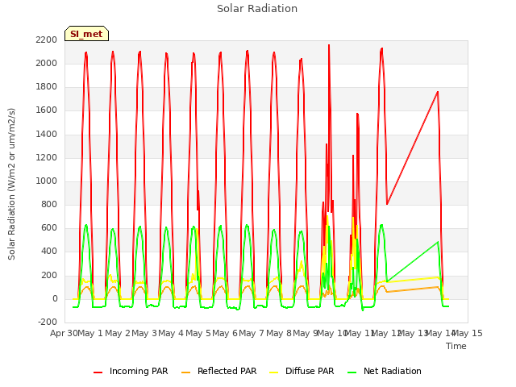
Task: Click the yellow Diffuse PAR legend swatch
Action: [x=274, y=372]
